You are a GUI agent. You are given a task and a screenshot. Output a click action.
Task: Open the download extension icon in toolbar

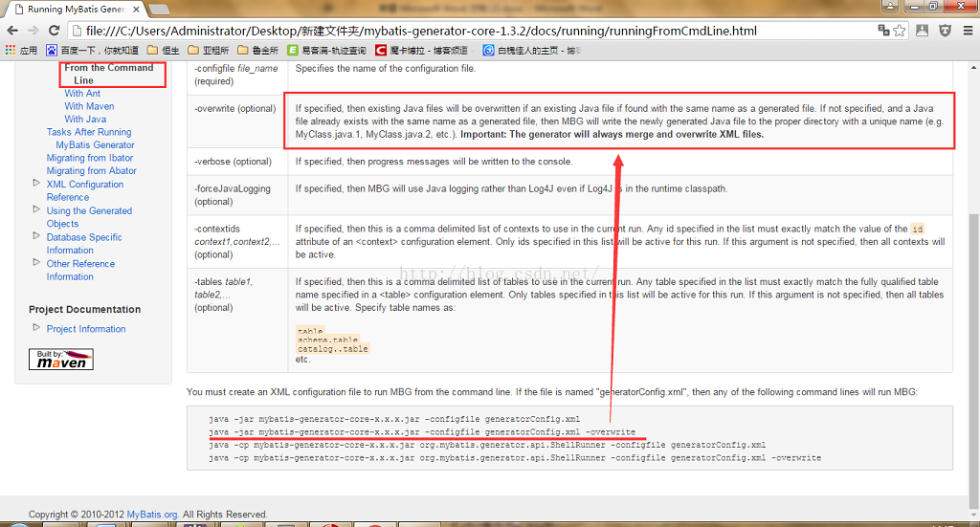[x=922, y=30]
